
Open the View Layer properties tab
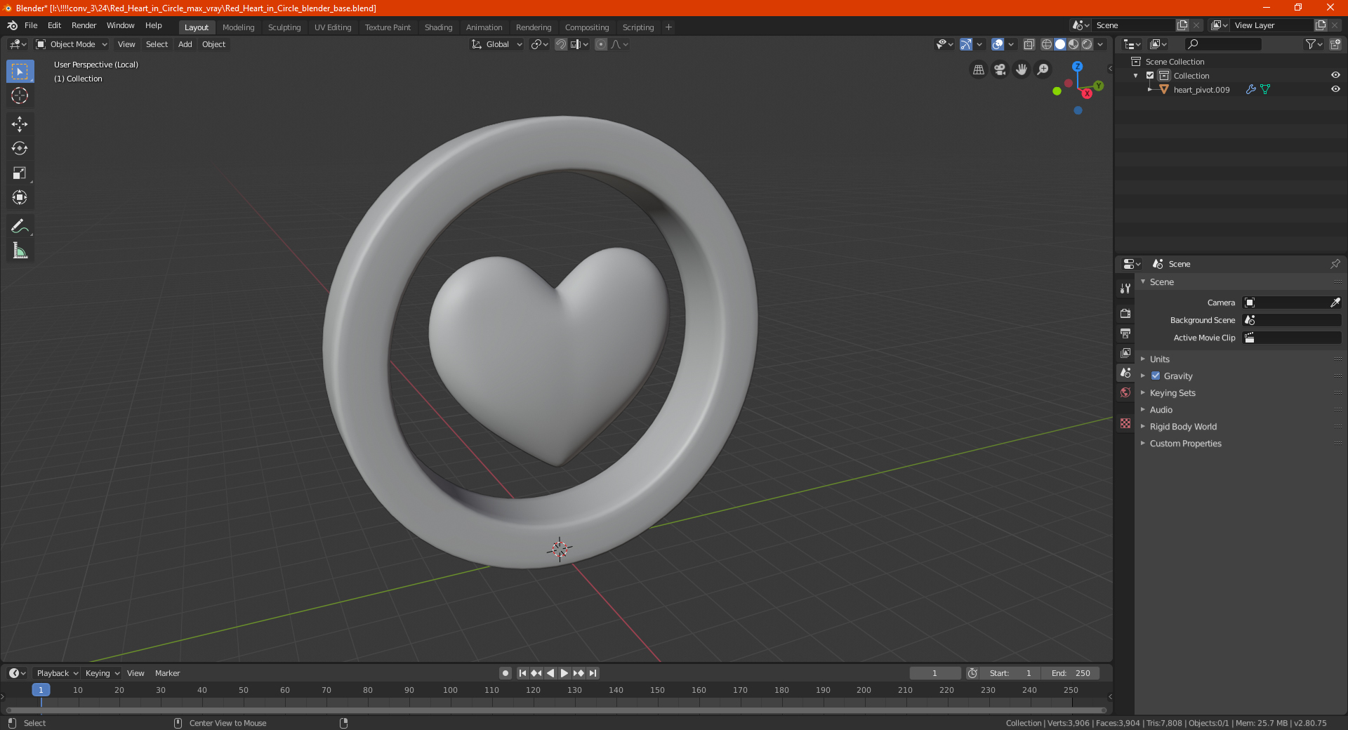(1125, 353)
